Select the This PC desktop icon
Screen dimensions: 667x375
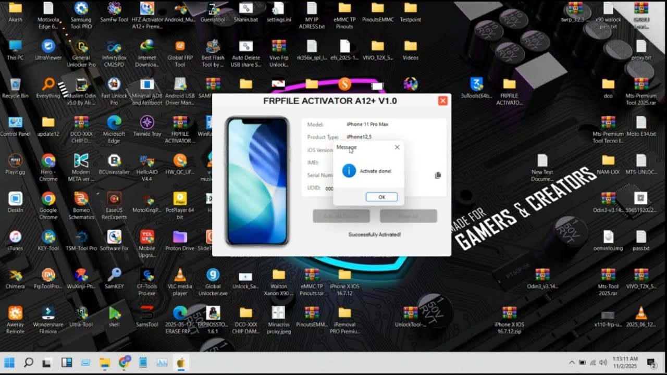tap(15, 50)
